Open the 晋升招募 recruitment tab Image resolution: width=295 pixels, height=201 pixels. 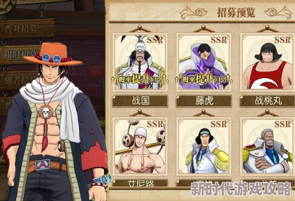27,29
